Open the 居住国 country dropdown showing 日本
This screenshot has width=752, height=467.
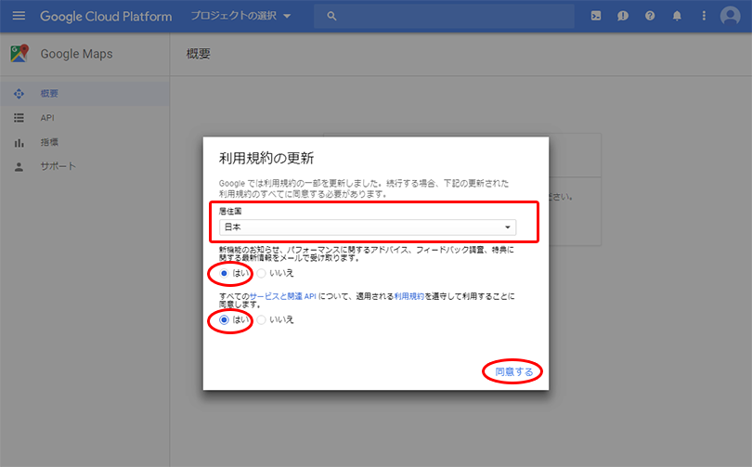pos(368,227)
